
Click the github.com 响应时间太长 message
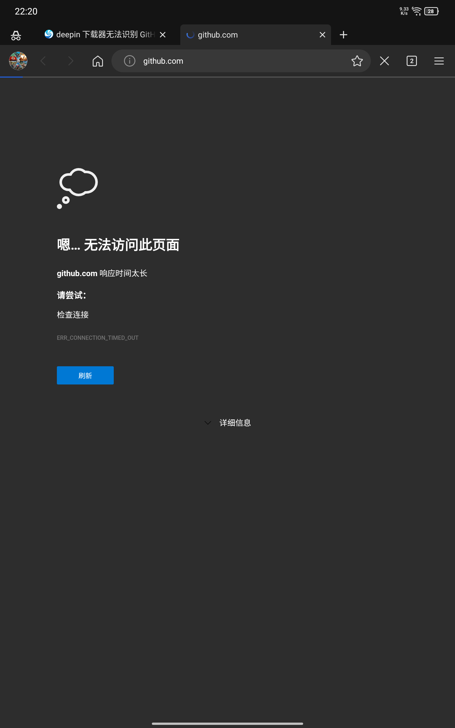pyautogui.click(x=102, y=273)
